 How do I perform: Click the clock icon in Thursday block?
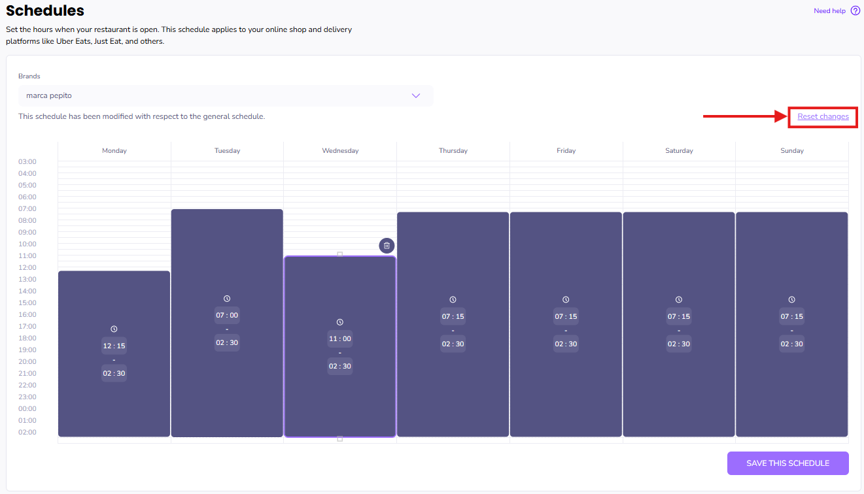coord(453,299)
